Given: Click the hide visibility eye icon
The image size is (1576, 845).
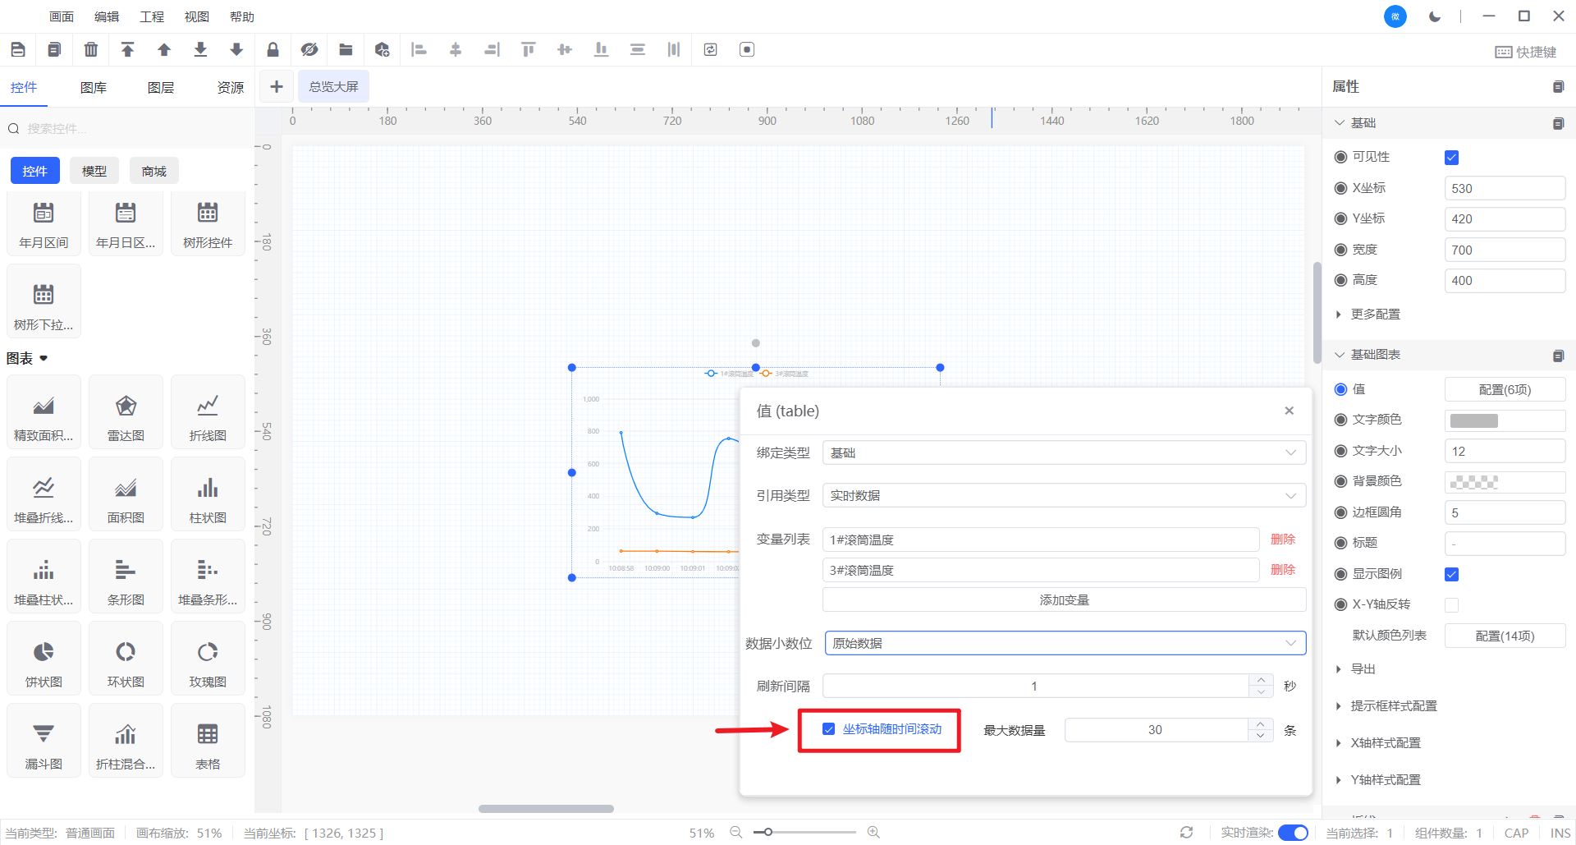Looking at the screenshot, I should tap(309, 50).
